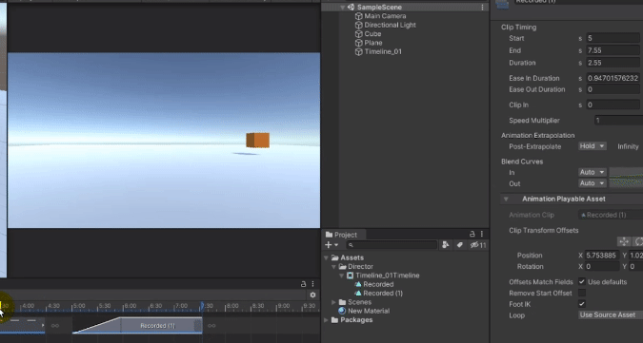Click the Duration value field
Viewport: 643px width, 343px height.
tap(613, 63)
